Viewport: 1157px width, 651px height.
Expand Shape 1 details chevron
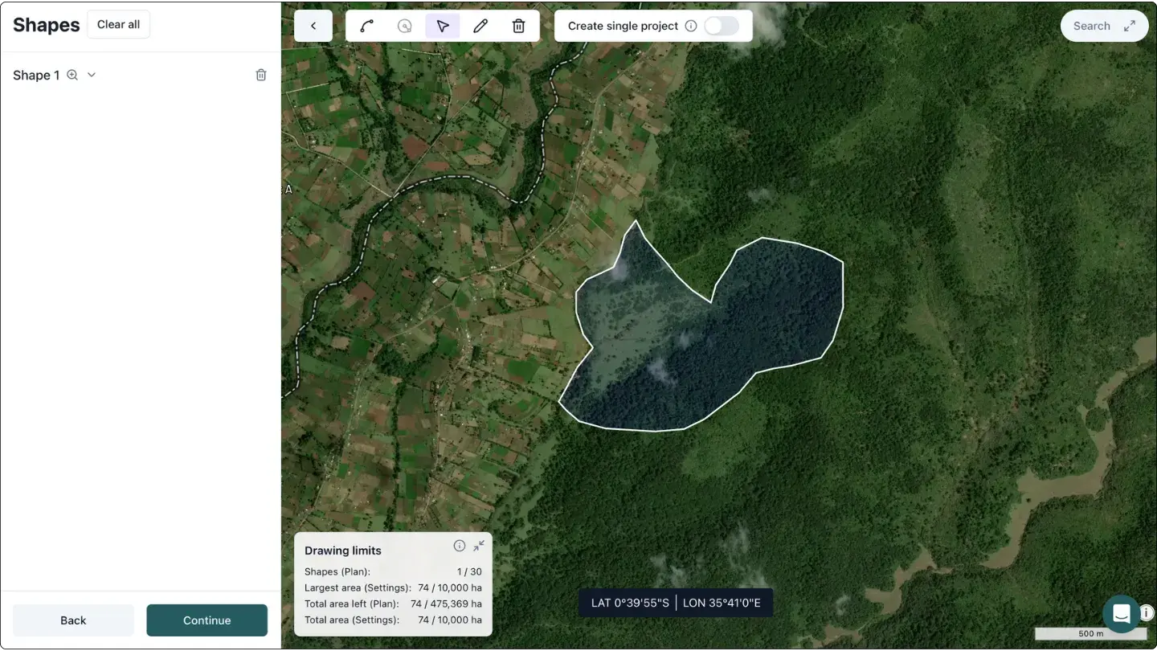(92, 75)
